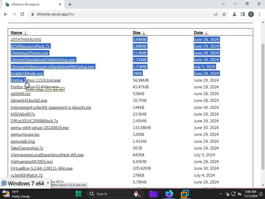Open the purple folder taskbar app
The width and height of the screenshot is (265, 199).
pos(153,194)
